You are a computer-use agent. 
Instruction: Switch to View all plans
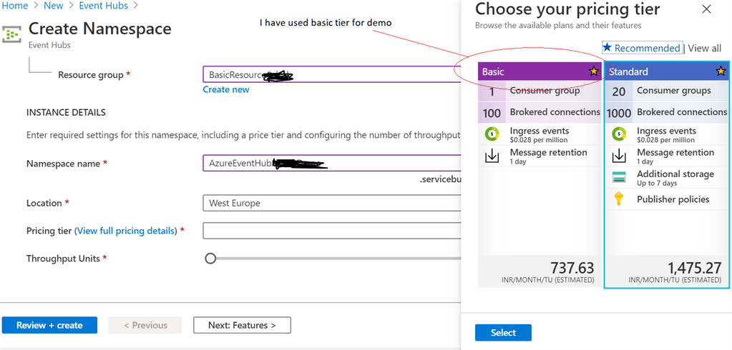pyautogui.click(x=704, y=48)
